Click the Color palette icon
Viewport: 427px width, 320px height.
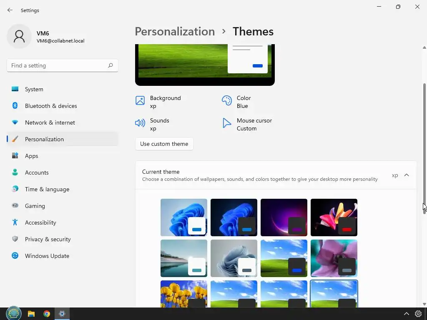pos(226,100)
